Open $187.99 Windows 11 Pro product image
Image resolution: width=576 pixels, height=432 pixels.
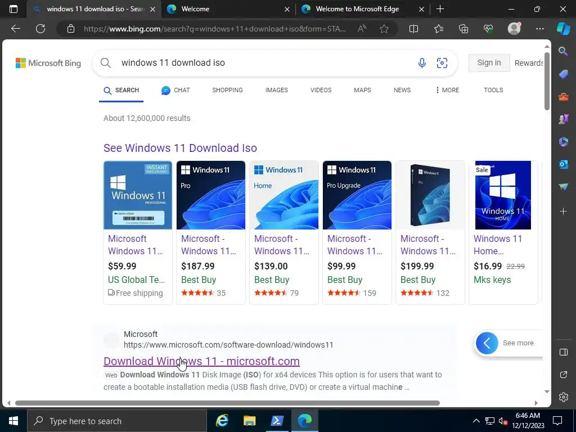211,195
